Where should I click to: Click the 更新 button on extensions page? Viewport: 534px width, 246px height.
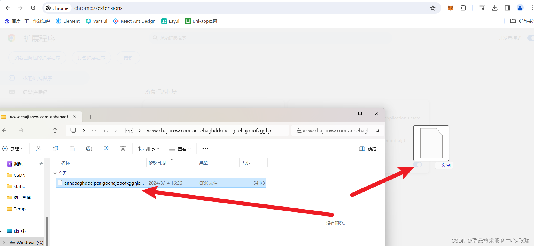[128, 58]
